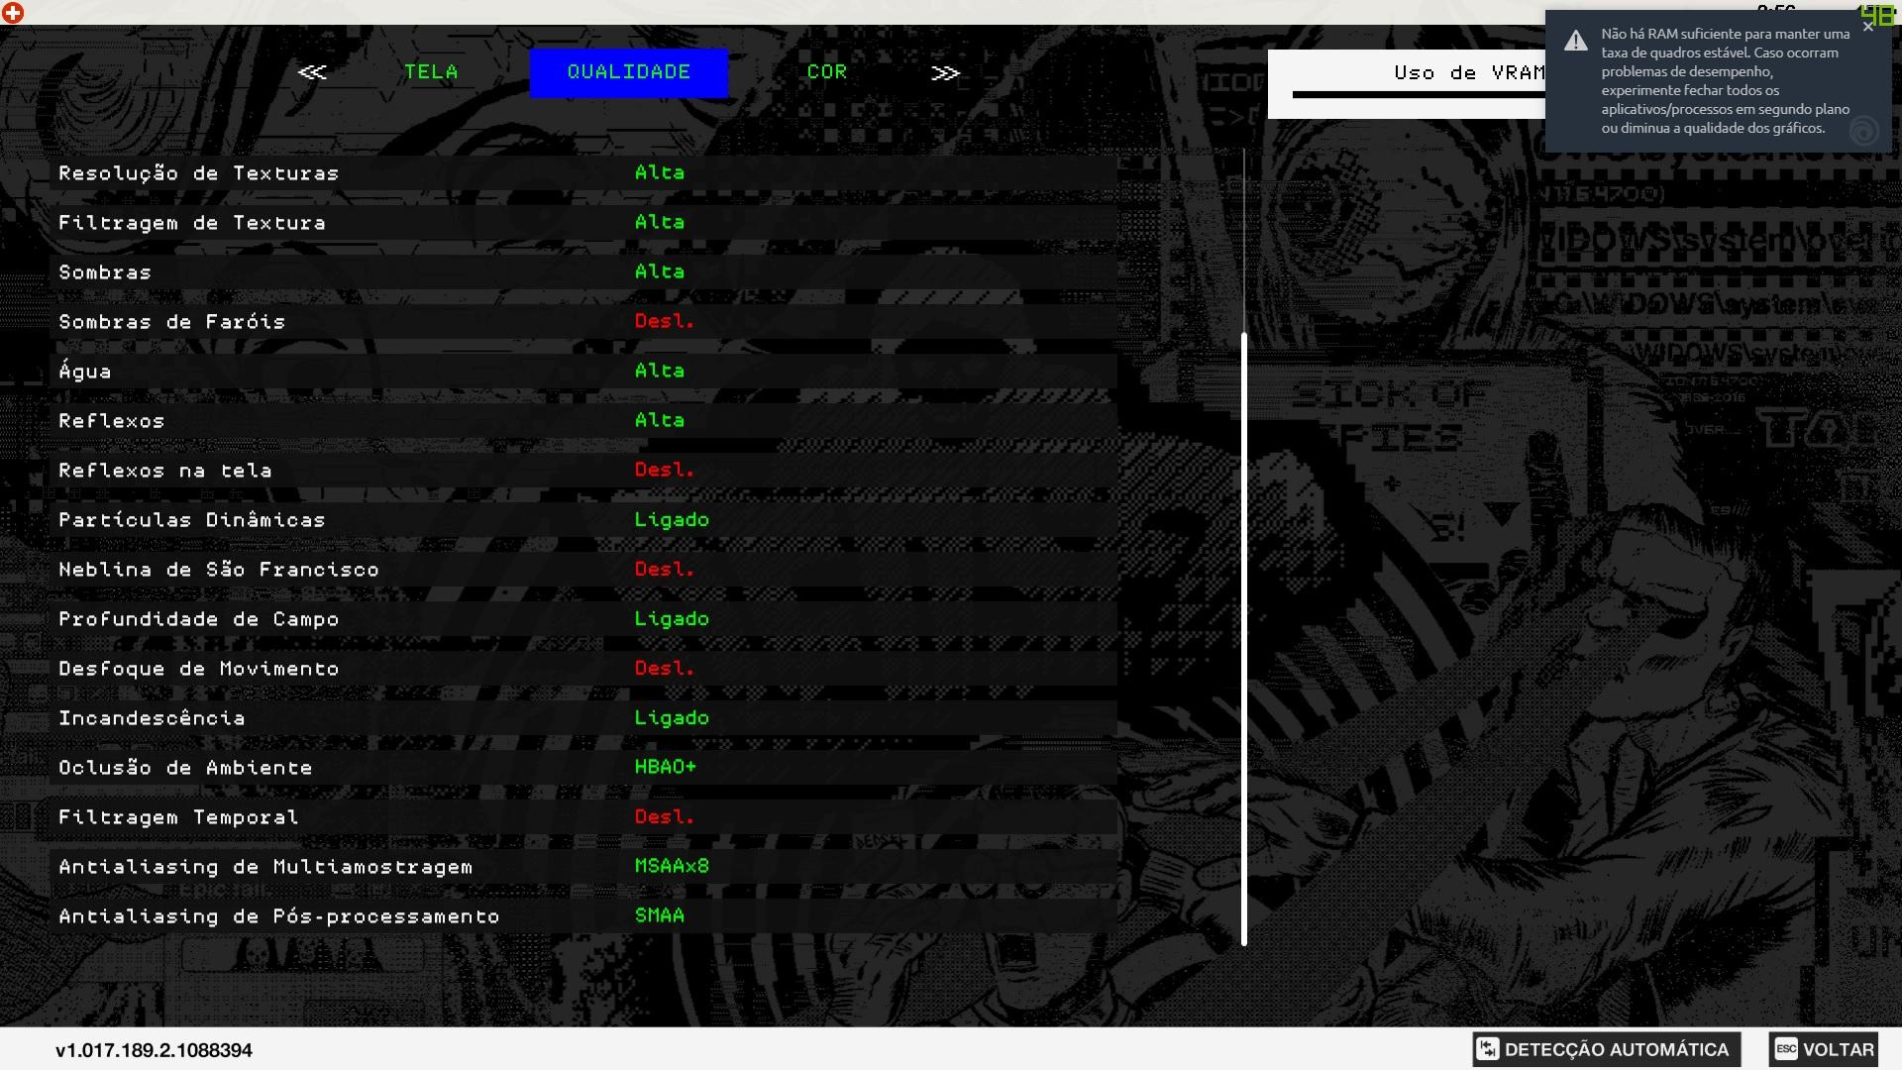Change Água quality value Alta
Viewport: 1902px width, 1070px height.
(x=660, y=371)
